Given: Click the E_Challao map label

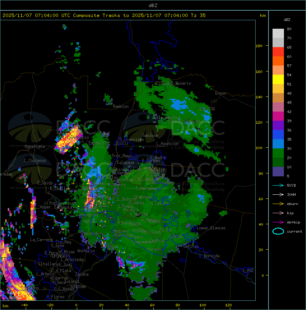Looking at the screenshot, I should coord(60,189).
